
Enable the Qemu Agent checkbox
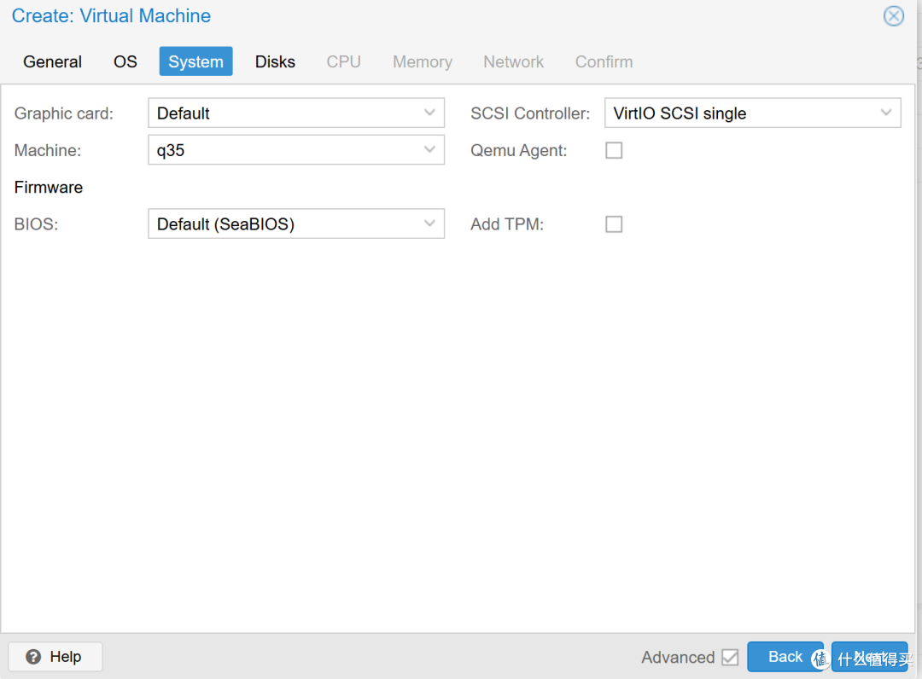tap(614, 151)
